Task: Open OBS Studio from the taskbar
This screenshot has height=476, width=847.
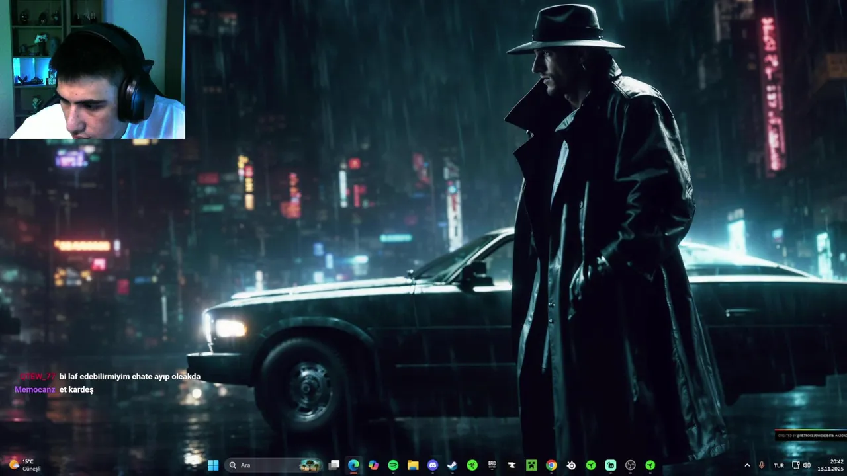Action: point(631,465)
